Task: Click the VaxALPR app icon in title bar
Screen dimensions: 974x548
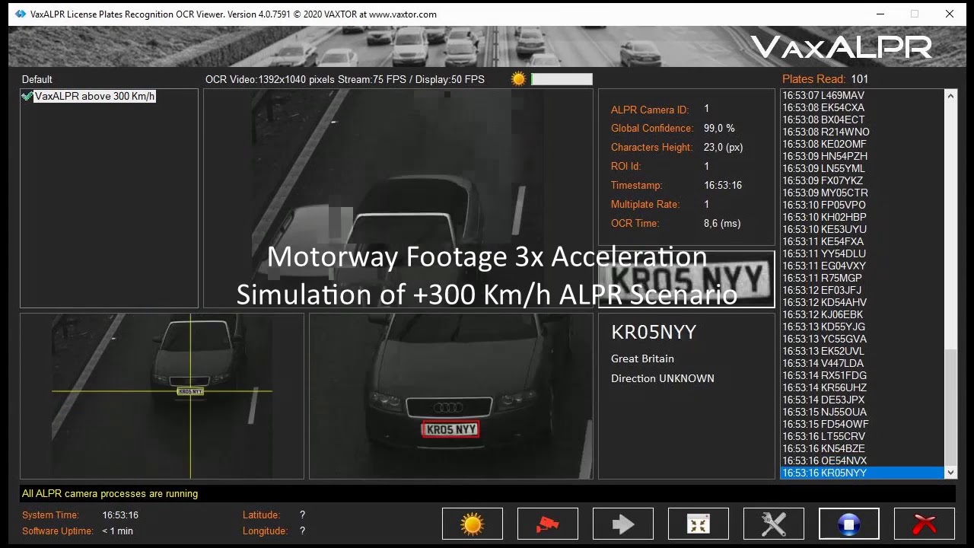Action: 21,14
